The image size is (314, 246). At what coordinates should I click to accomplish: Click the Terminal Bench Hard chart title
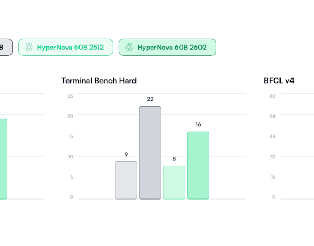99,80
